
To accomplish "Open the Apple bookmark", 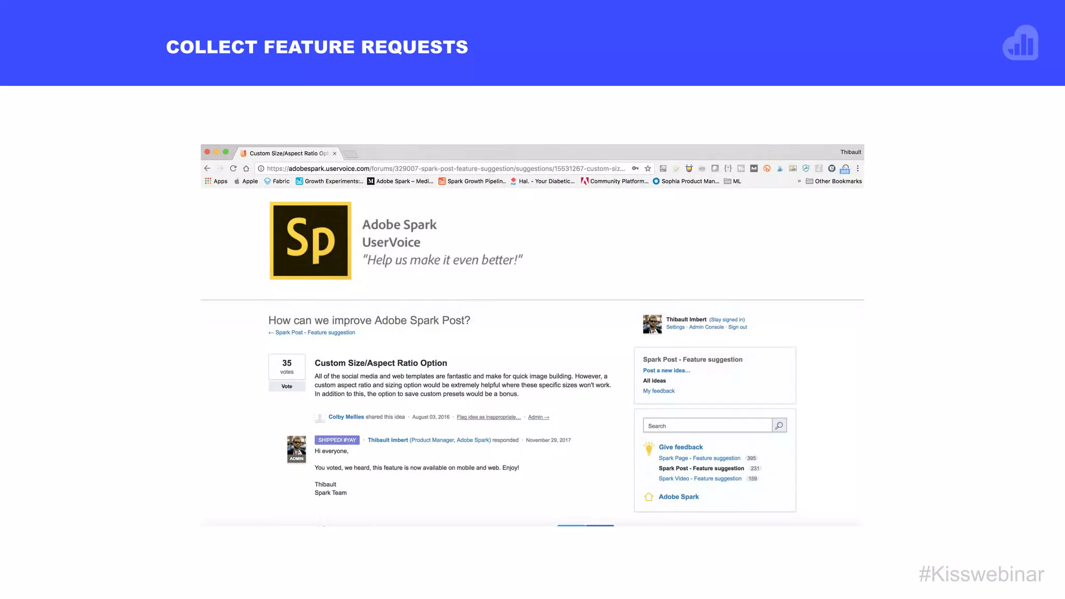I will 245,181.
